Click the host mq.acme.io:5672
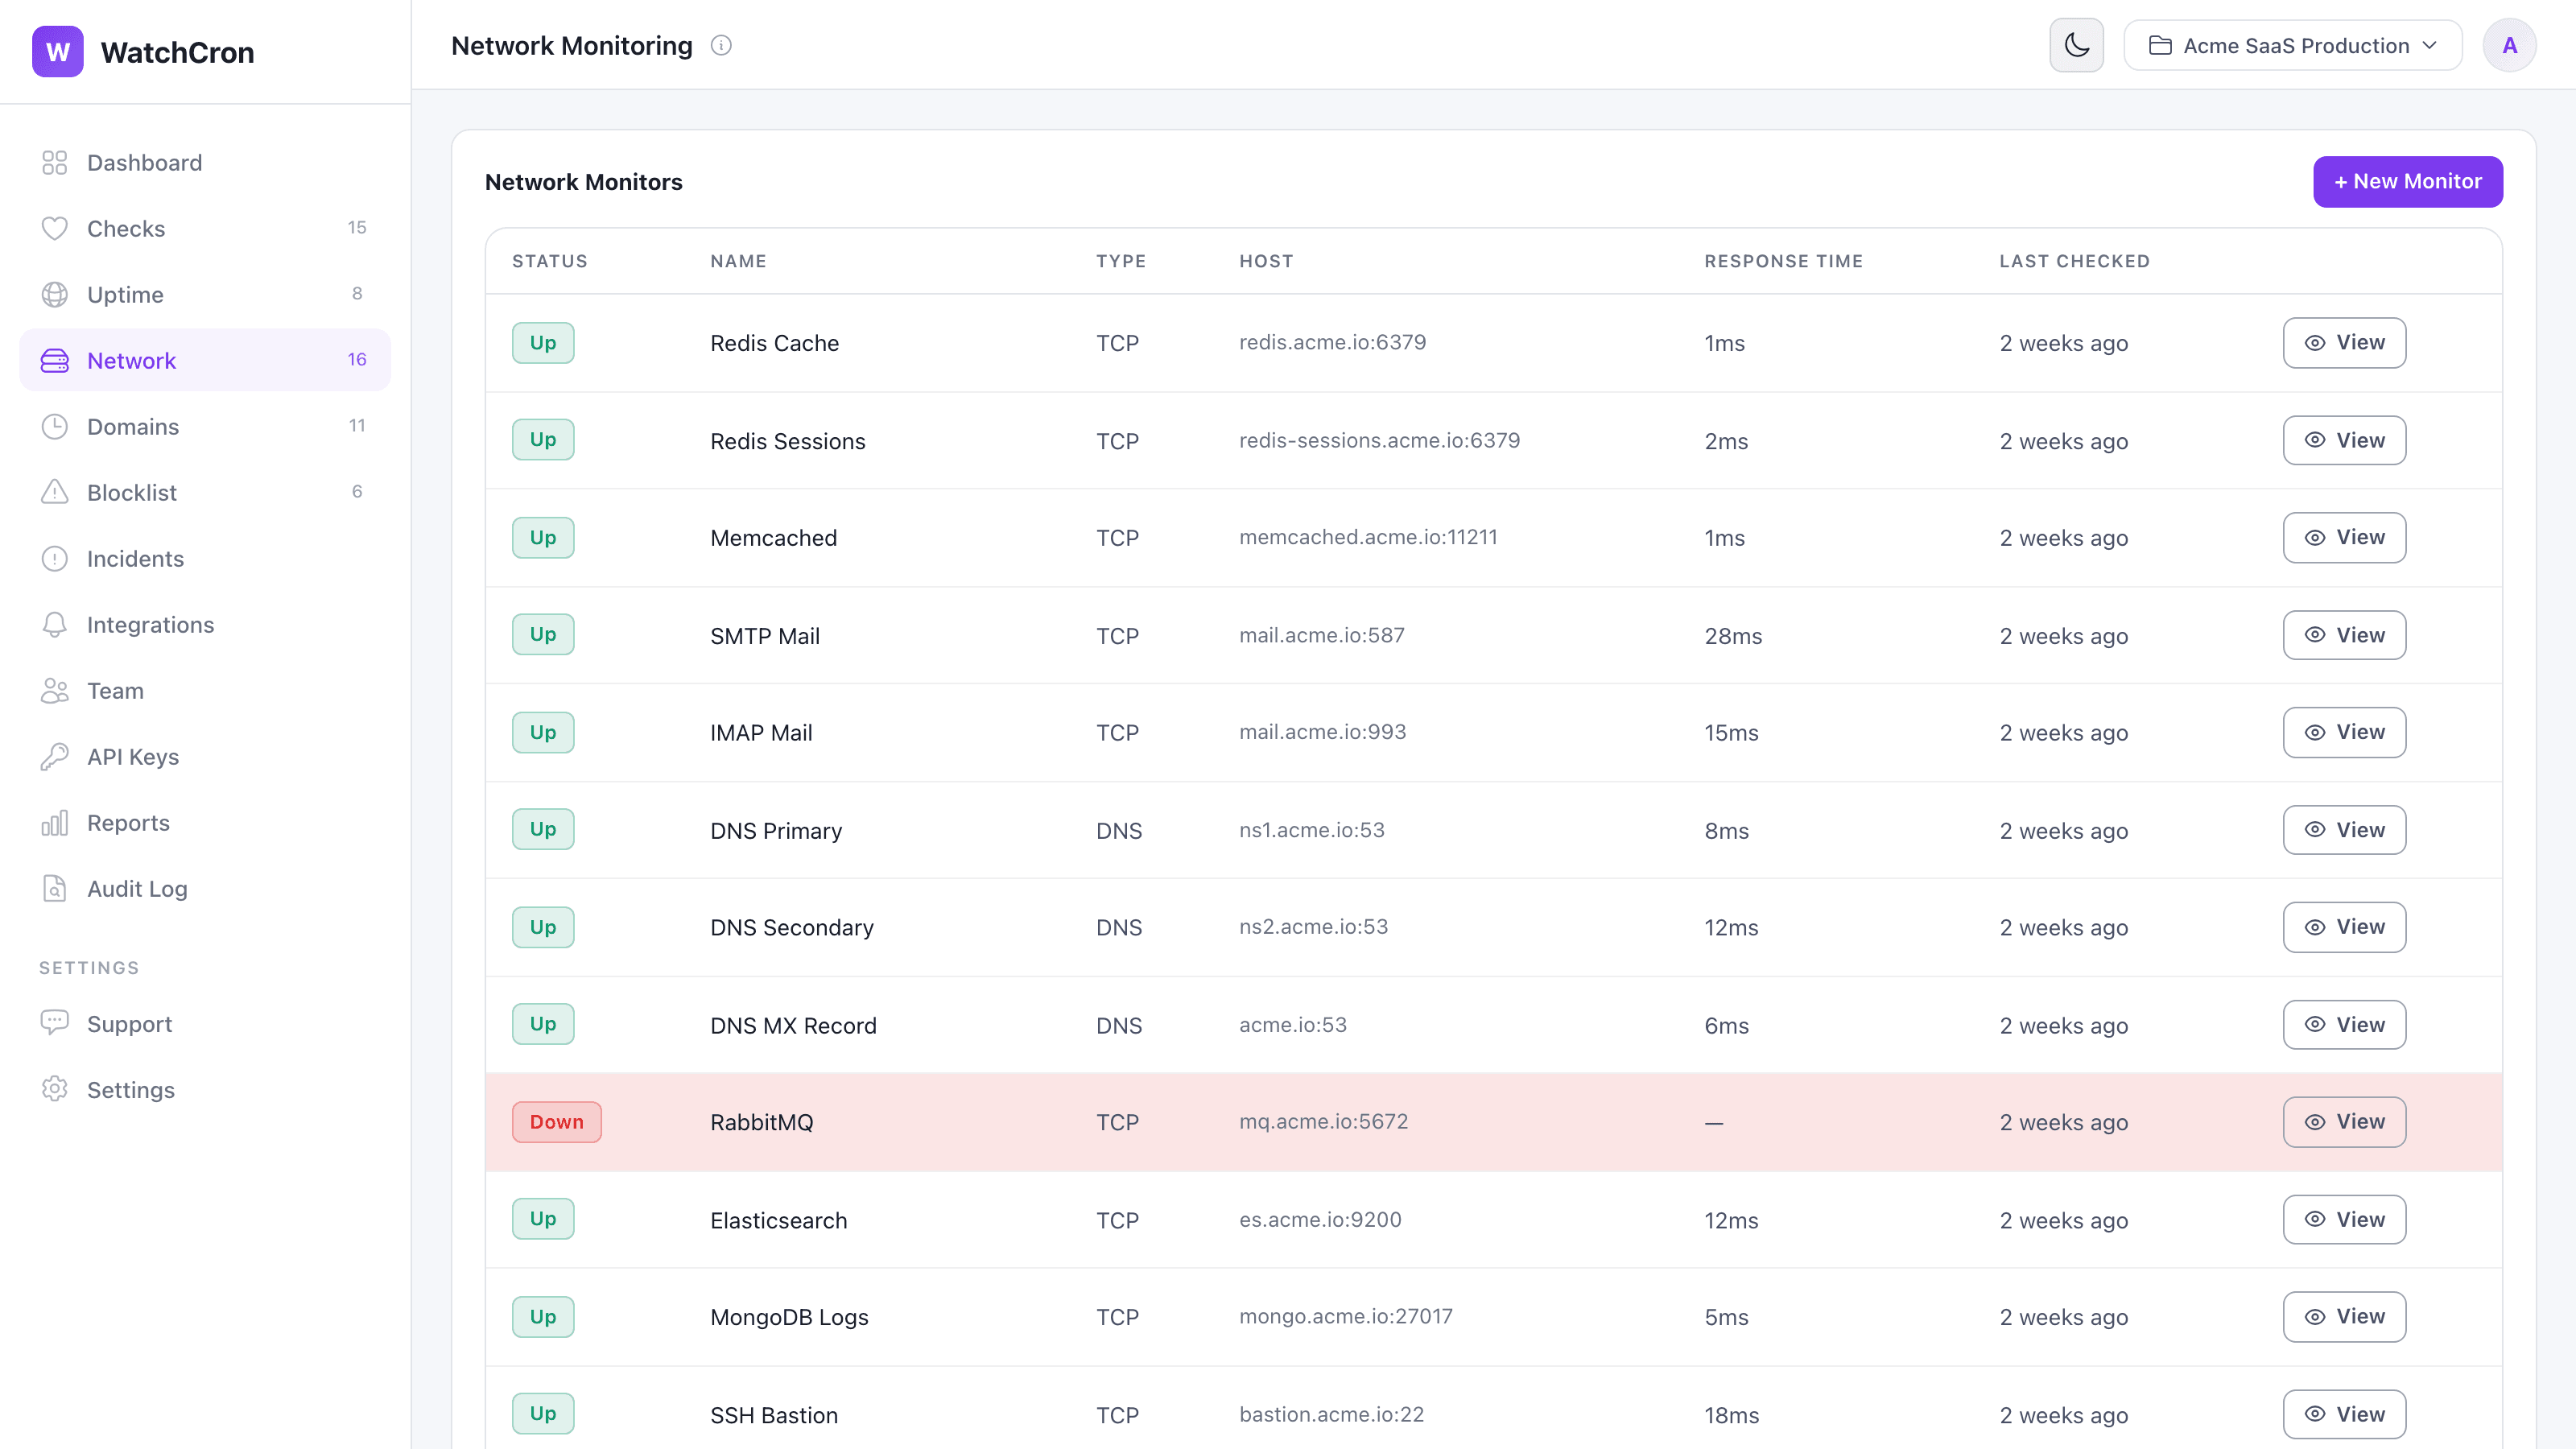This screenshot has width=2576, height=1449. tap(1323, 1122)
